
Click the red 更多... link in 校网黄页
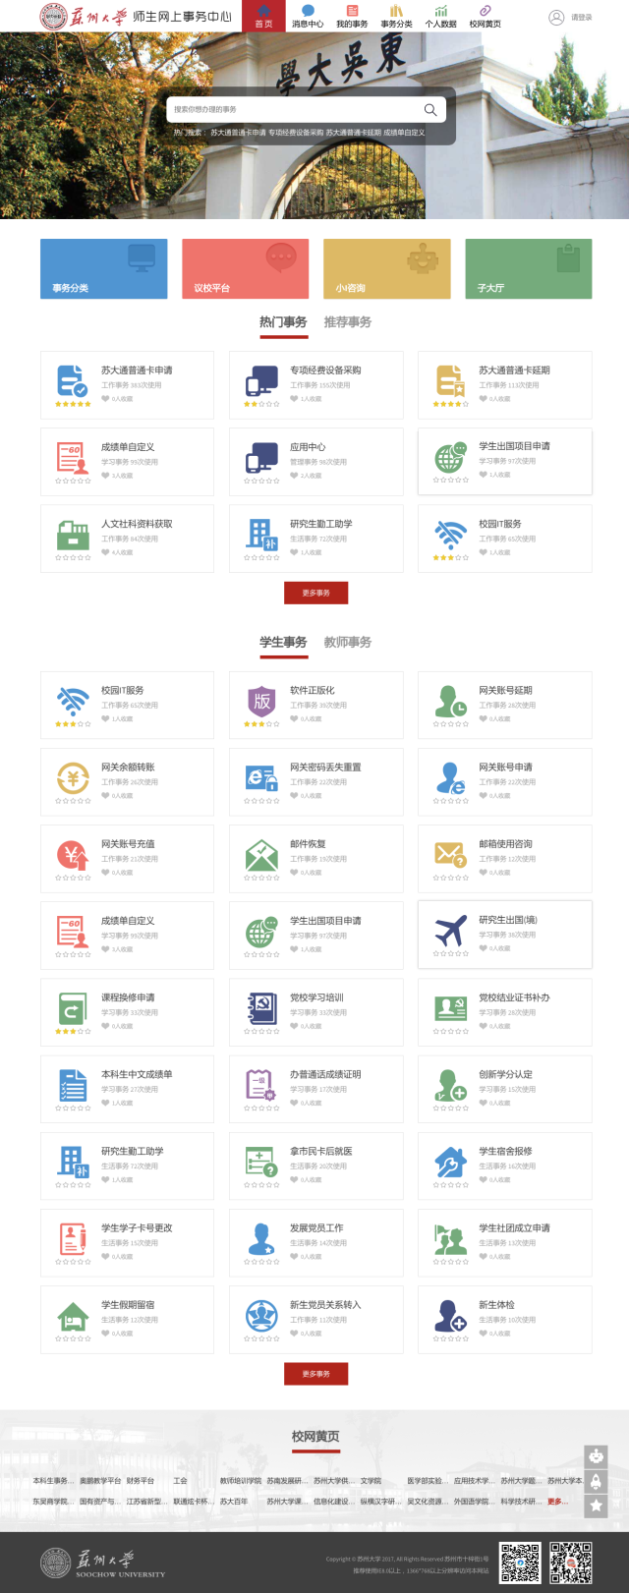557,1502
